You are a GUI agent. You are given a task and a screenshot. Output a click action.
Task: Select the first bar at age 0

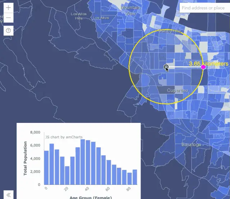pyautogui.click(x=46, y=168)
